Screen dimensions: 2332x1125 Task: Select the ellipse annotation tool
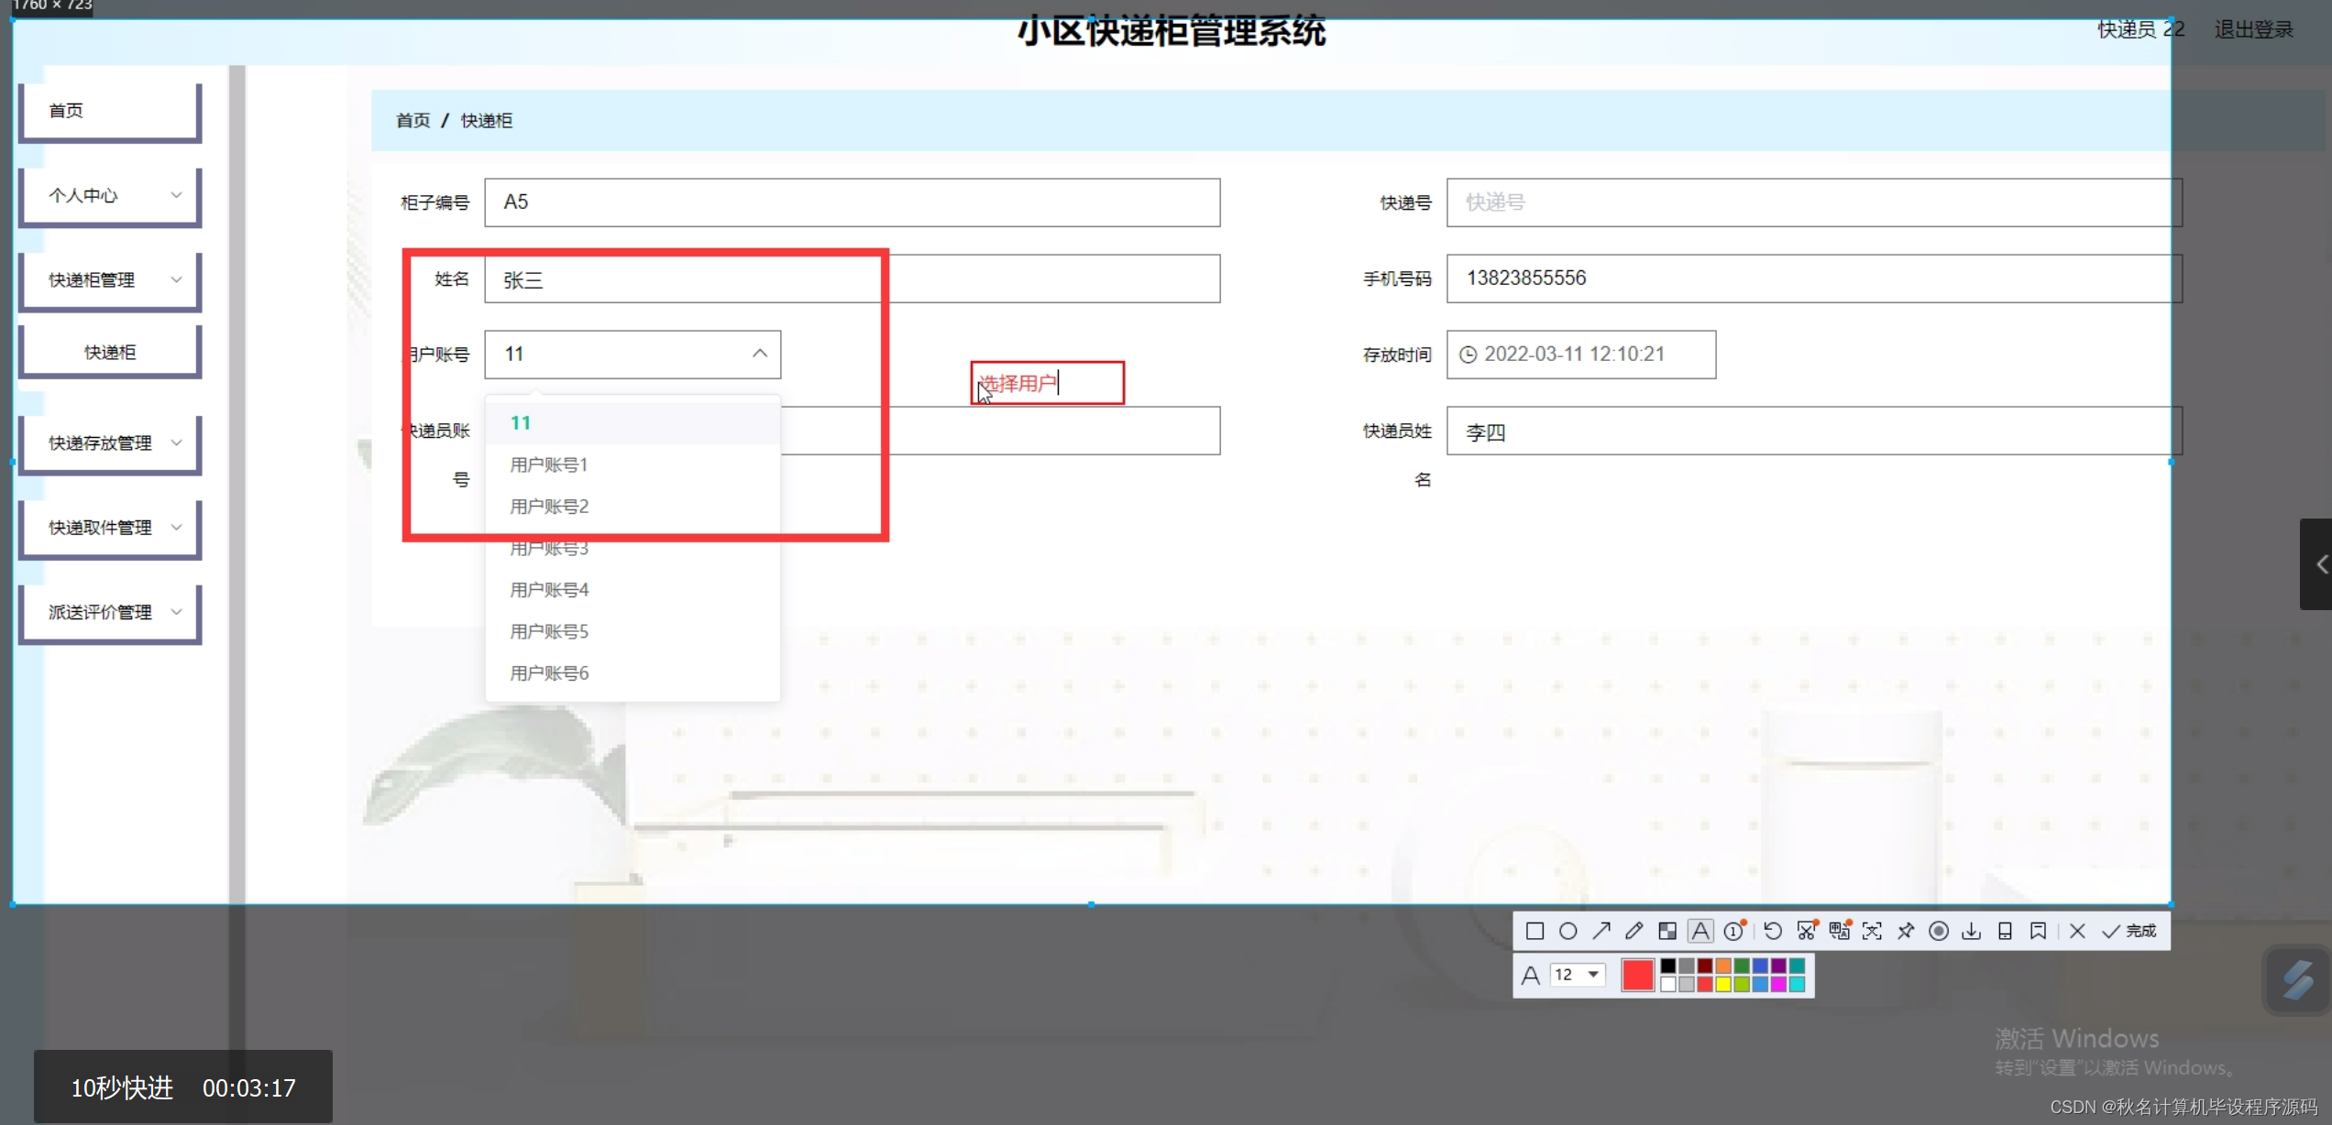pos(1567,931)
